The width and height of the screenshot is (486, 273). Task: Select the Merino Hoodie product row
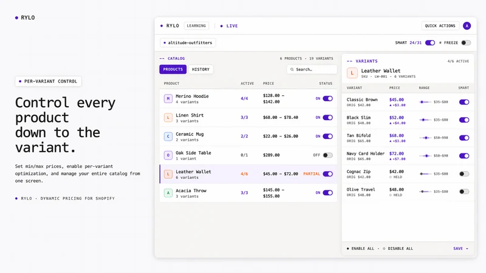[248, 99]
